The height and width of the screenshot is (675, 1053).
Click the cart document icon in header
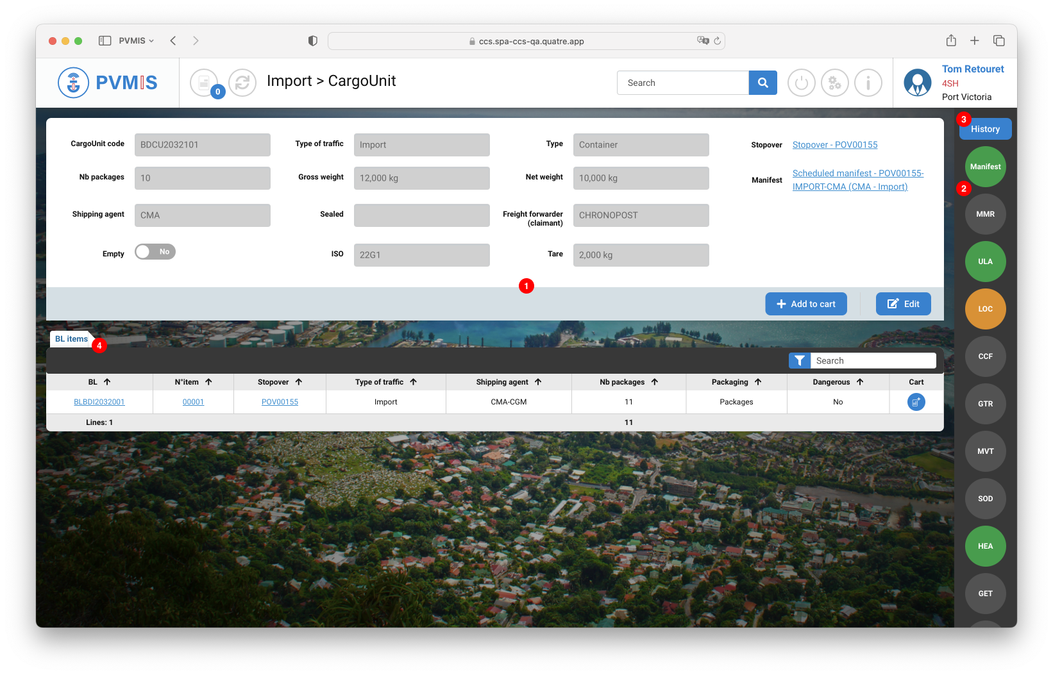pyautogui.click(x=203, y=83)
